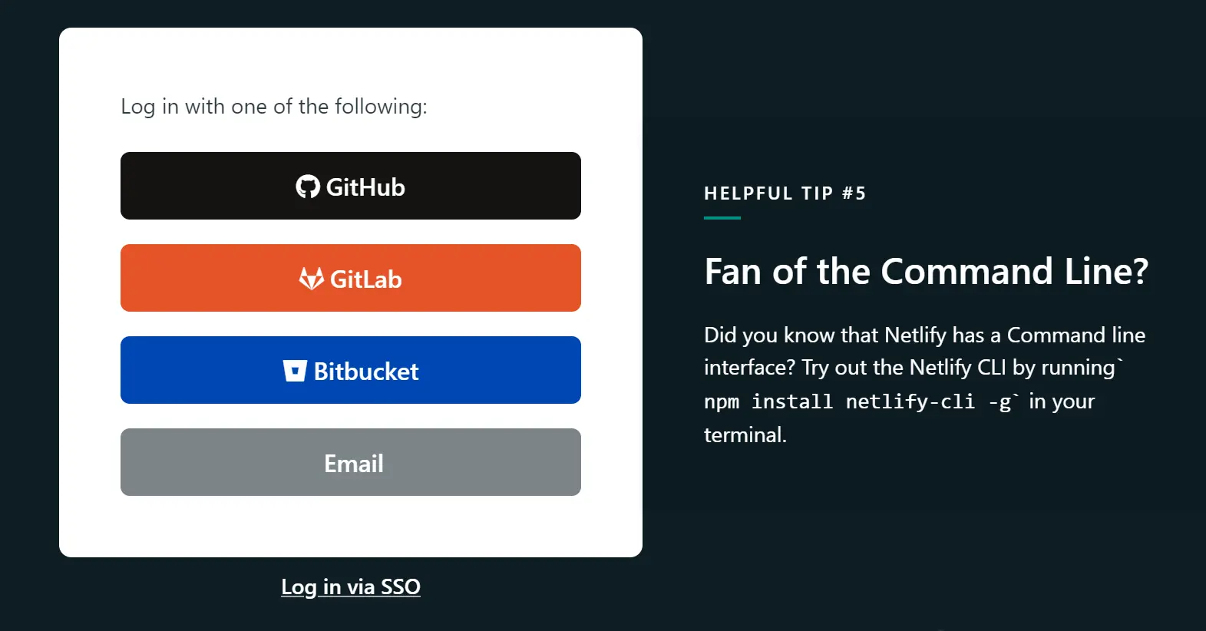Open the Log in via SSO link
1206x631 pixels.
pos(351,587)
